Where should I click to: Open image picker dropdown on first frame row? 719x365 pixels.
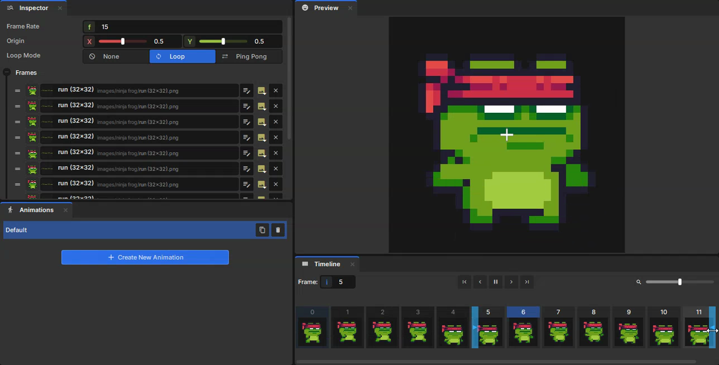[x=262, y=90]
